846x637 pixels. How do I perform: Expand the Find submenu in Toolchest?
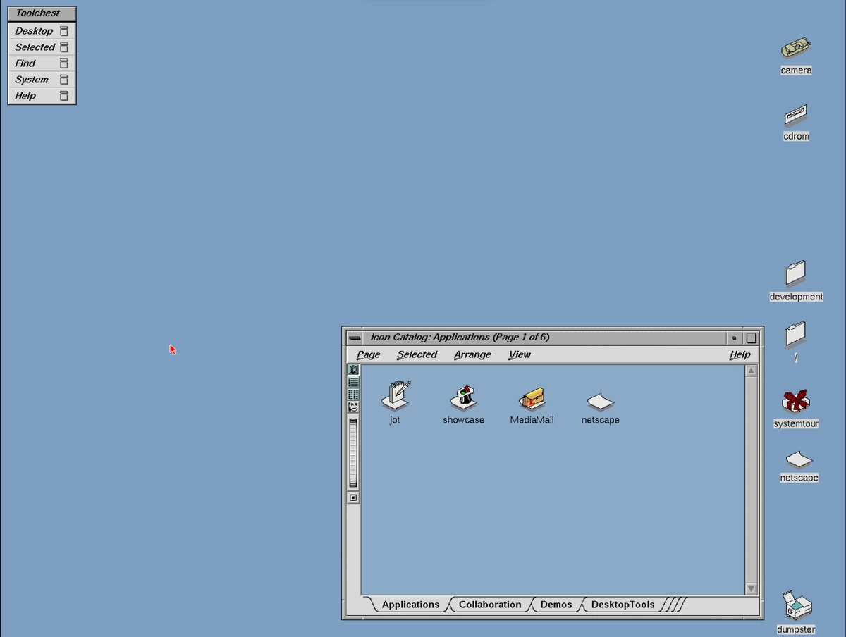(x=24, y=63)
